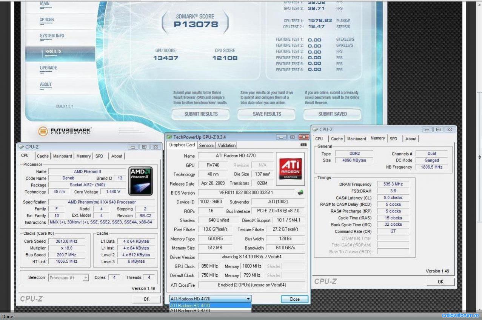The image size is (482, 320).
Task: Open Mainboard tab in the CPU-Z processor window
Action: [63, 156]
